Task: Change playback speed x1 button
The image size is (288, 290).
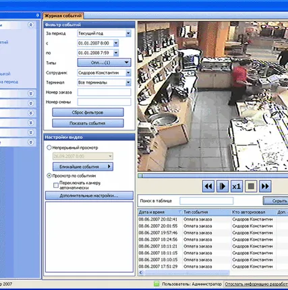Action: (237, 186)
